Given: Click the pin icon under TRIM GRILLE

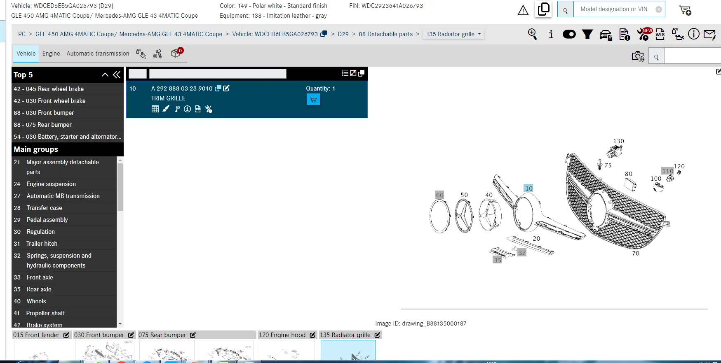Looking at the screenshot, I should coord(177,109).
